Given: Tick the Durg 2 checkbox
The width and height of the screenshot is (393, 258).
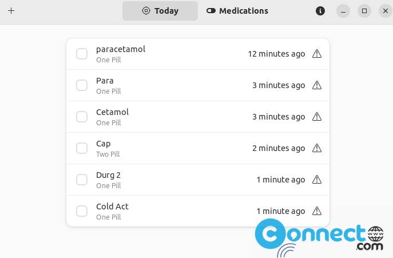Looking at the screenshot, I should point(82,180).
